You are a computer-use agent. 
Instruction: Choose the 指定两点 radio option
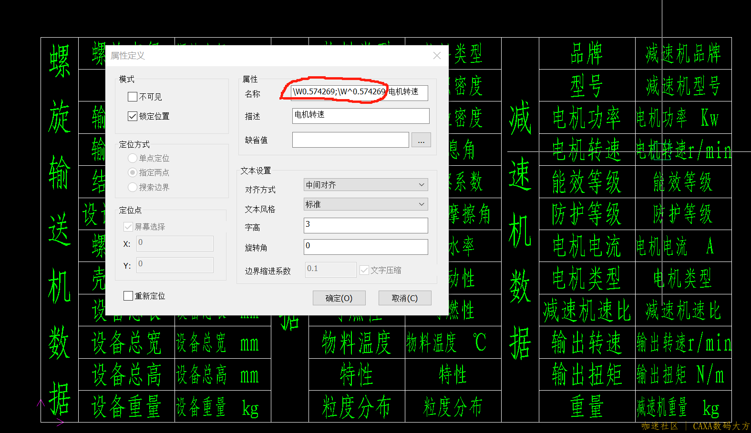tap(133, 172)
